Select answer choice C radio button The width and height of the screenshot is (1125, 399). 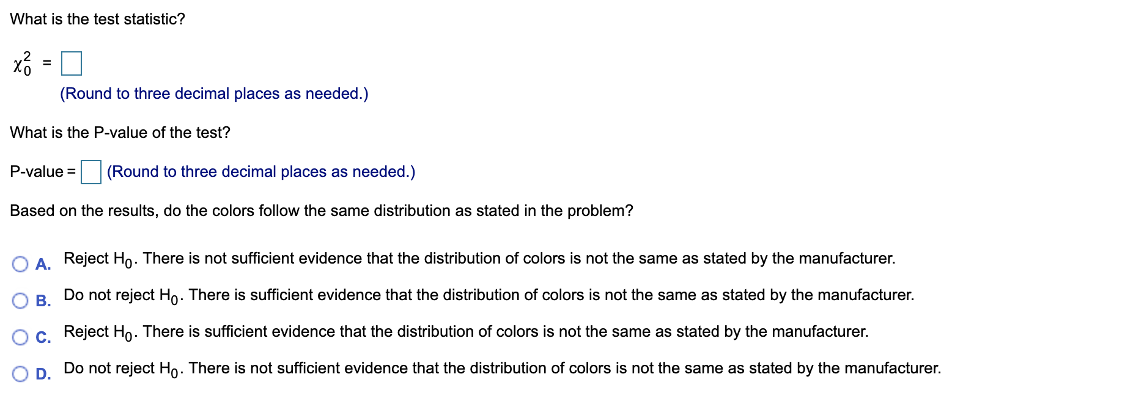21,337
